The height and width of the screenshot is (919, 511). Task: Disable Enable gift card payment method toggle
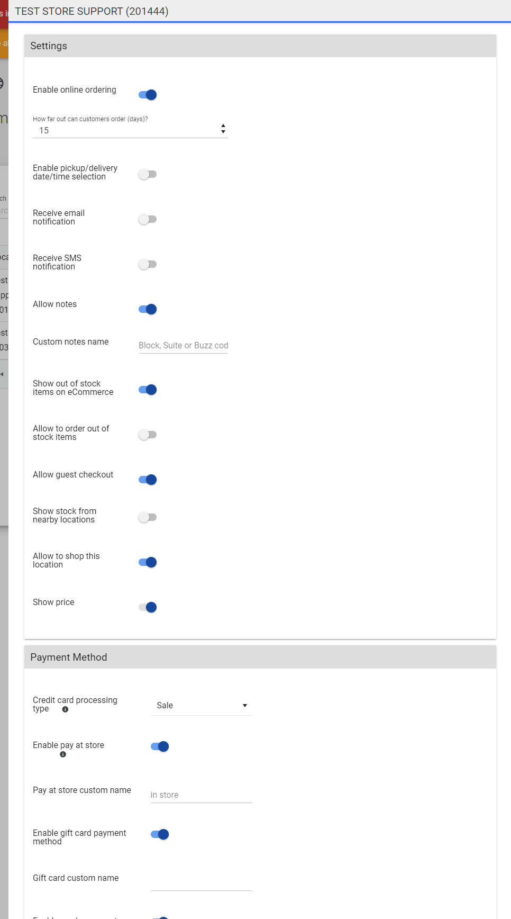[x=160, y=834]
